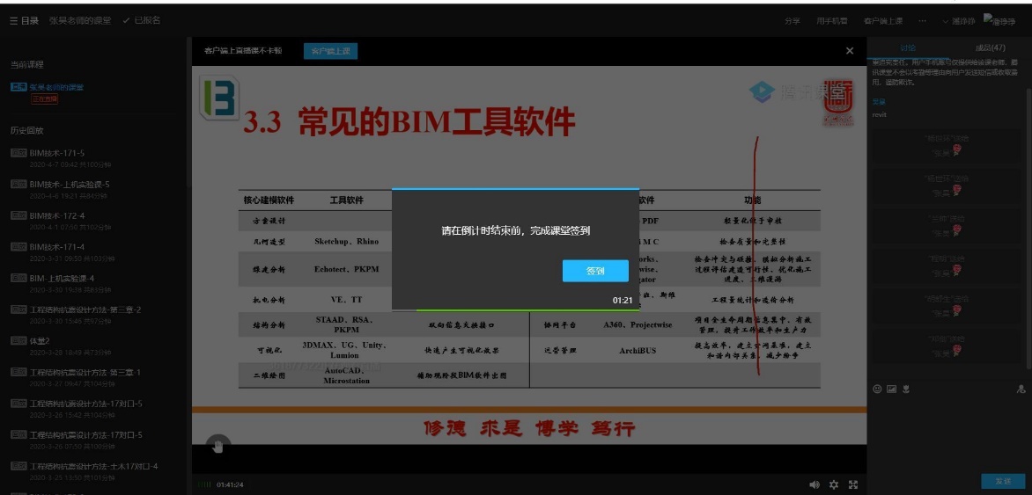This screenshot has width=1032, height=495.
Task: Open replay BIM技术-171-5
Action: 57,153
